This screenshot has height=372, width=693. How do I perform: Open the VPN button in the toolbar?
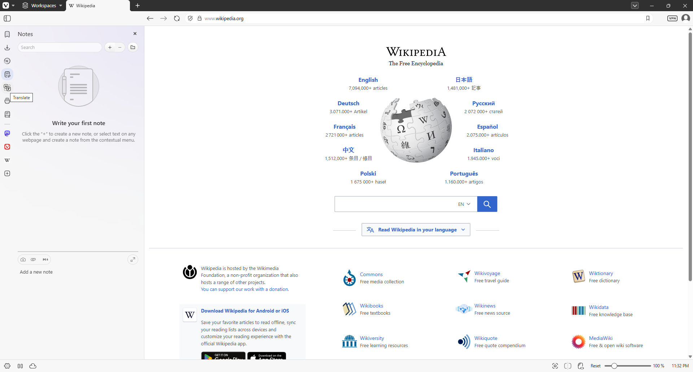(672, 18)
